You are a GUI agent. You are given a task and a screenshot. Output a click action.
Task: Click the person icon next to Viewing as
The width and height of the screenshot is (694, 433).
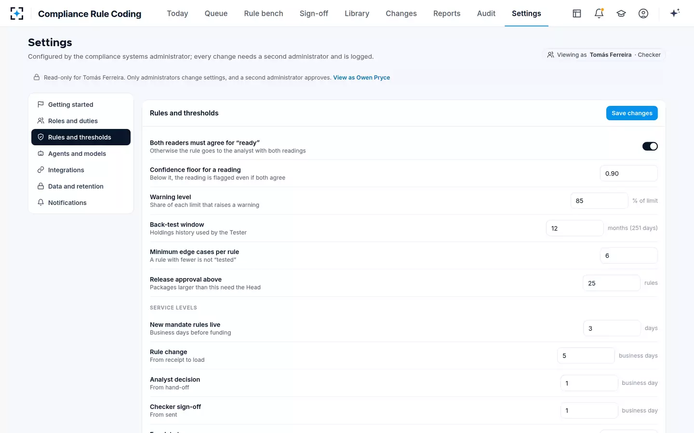(550, 55)
